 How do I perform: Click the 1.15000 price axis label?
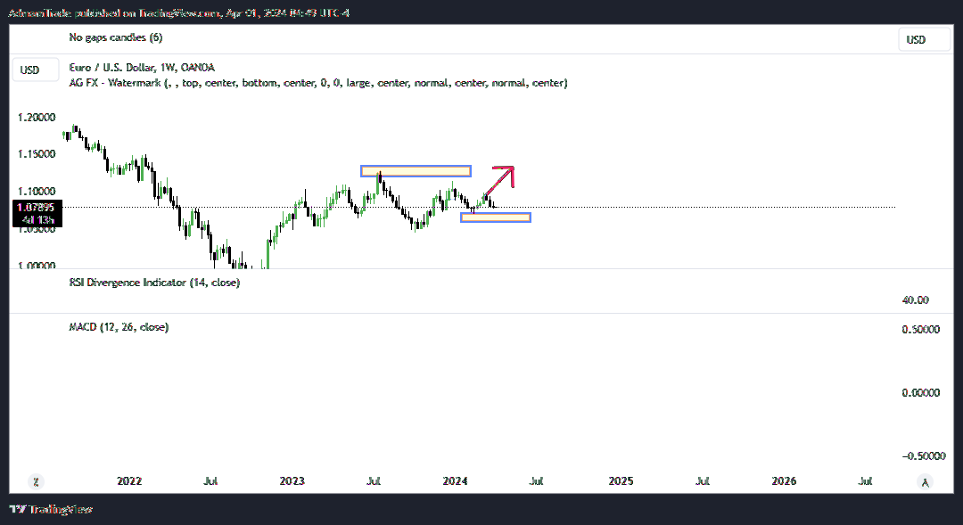(x=37, y=154)
